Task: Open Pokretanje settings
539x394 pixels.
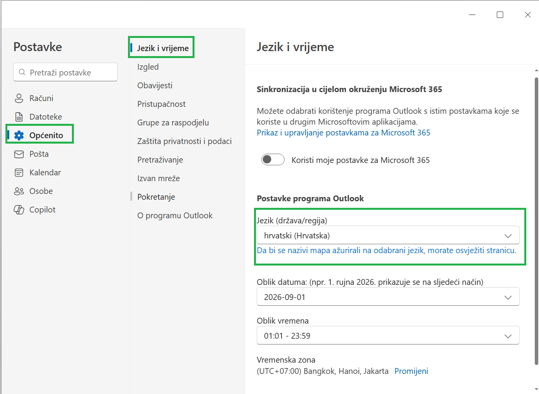Action: tap(156, 197)
